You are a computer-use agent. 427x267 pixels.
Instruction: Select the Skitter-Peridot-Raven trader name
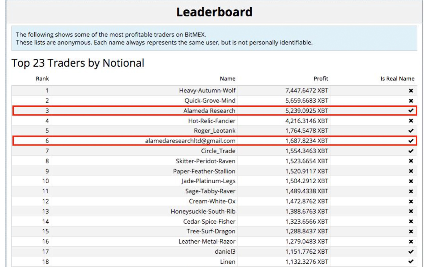pyautogui.click(x=205, y=161)
